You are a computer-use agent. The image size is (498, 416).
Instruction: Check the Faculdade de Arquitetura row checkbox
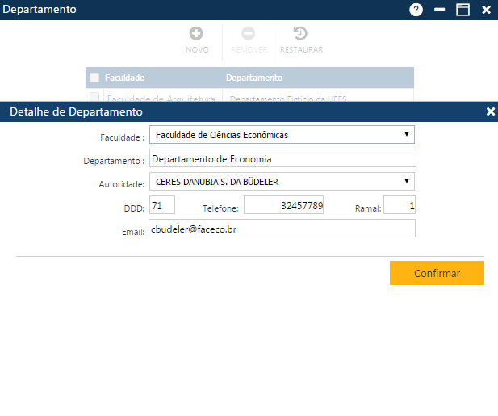(x=94, y=98)
